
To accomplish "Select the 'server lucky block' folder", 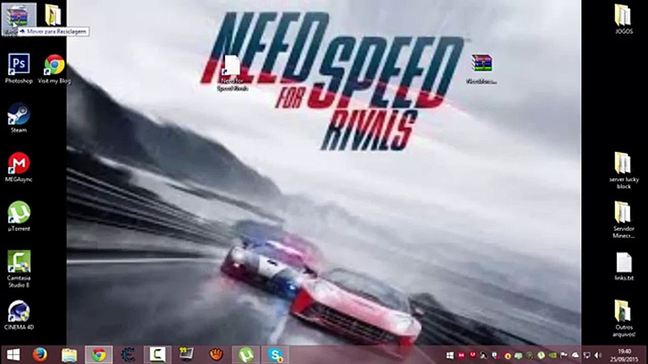I will (x=624, y=171).
